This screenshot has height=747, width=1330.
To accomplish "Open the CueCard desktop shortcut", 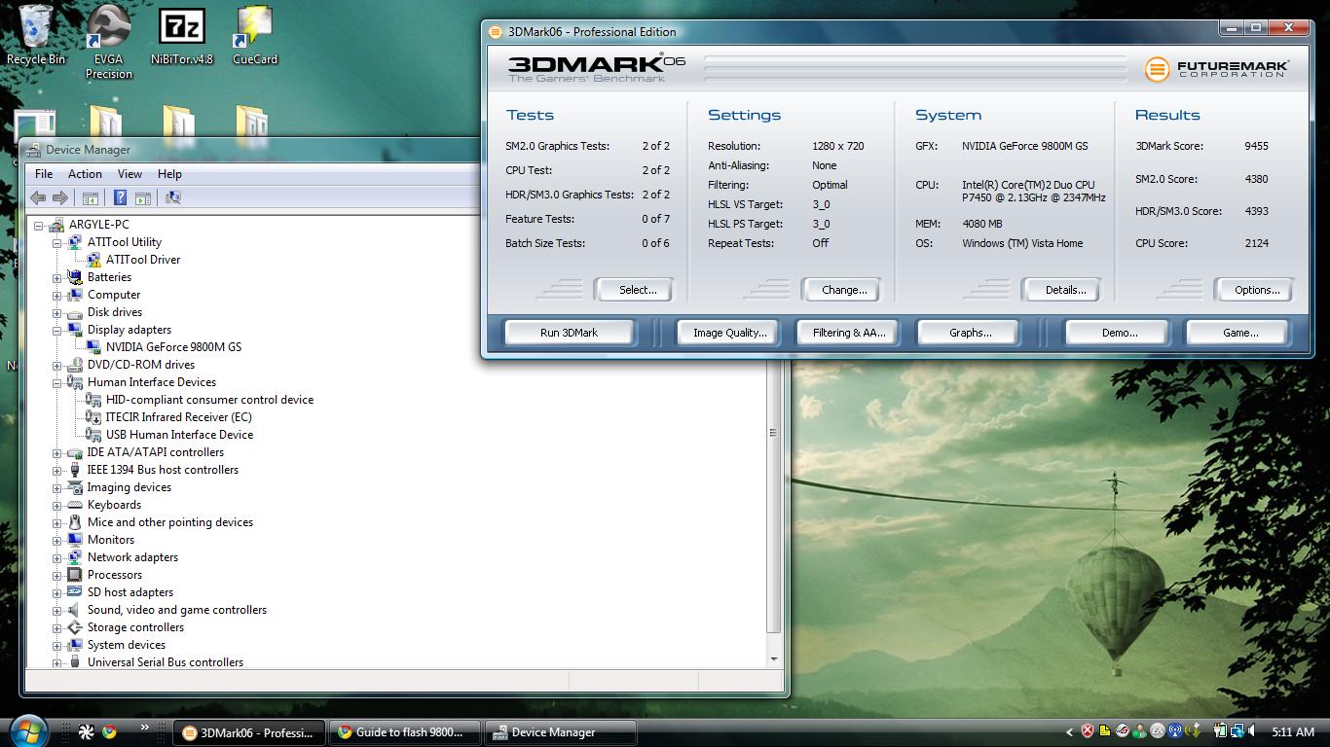I will click(x=255, y=35).
